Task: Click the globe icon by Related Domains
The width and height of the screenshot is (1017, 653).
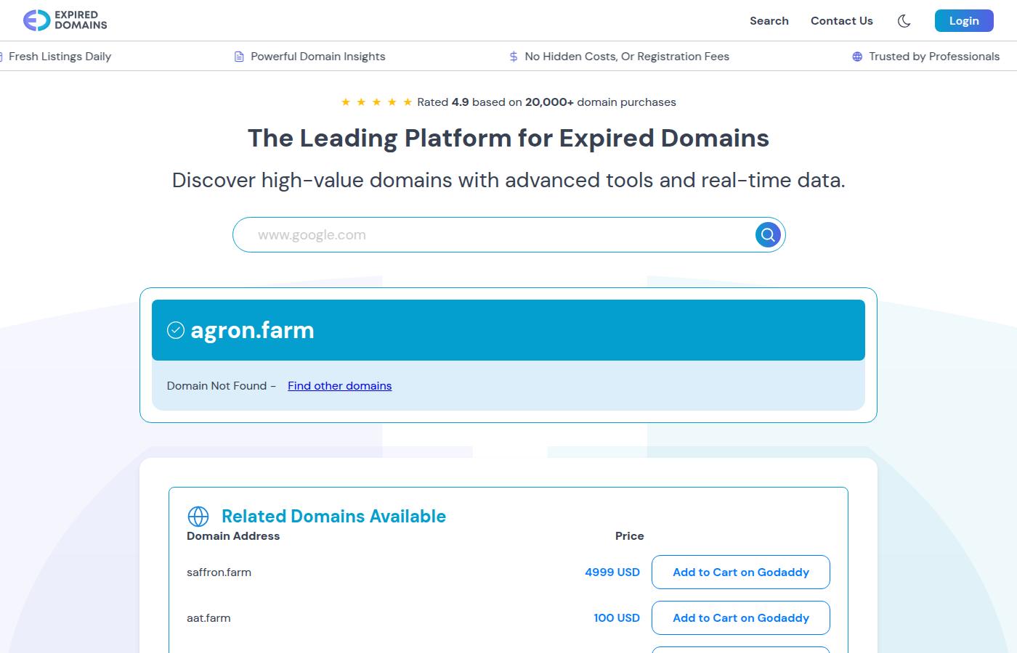Action: pyautogui.click(x=198, y=517)
